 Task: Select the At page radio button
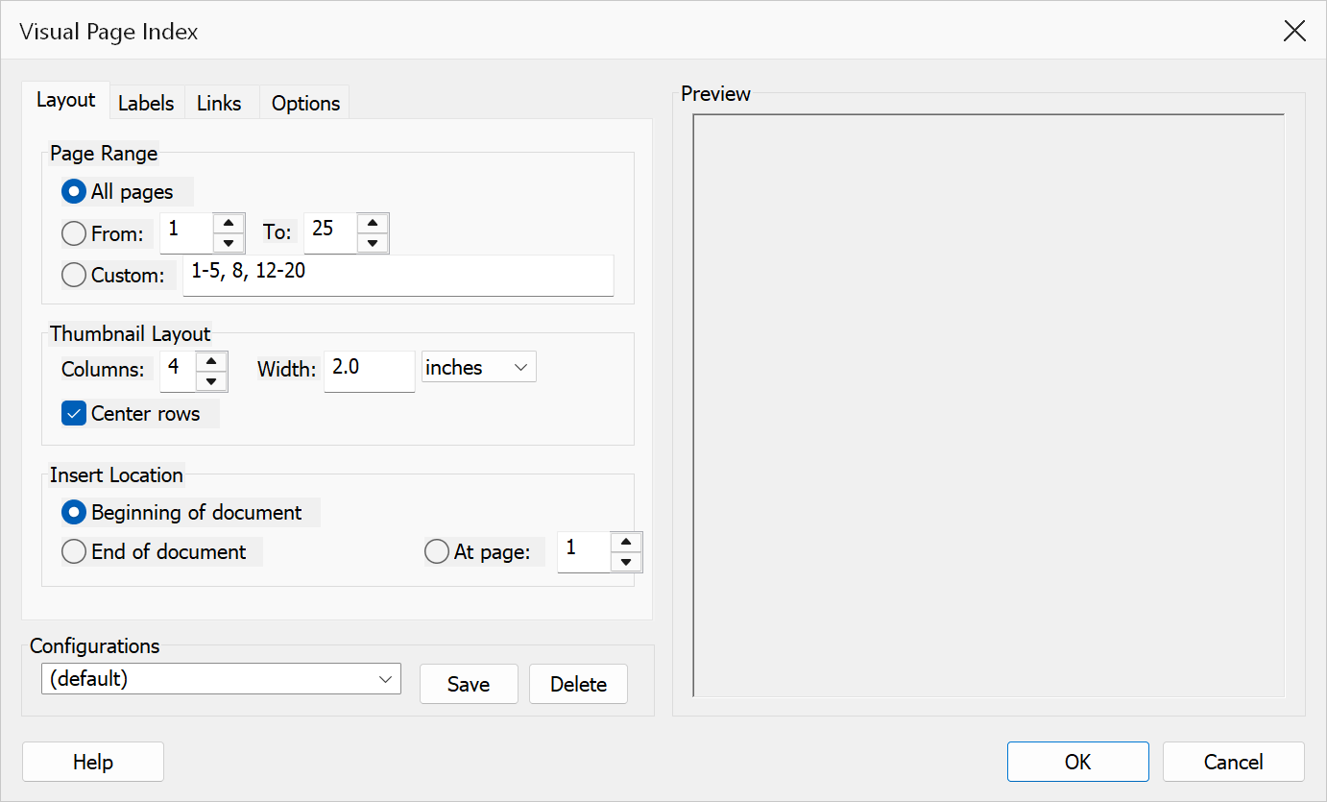[x=437, y=552]
